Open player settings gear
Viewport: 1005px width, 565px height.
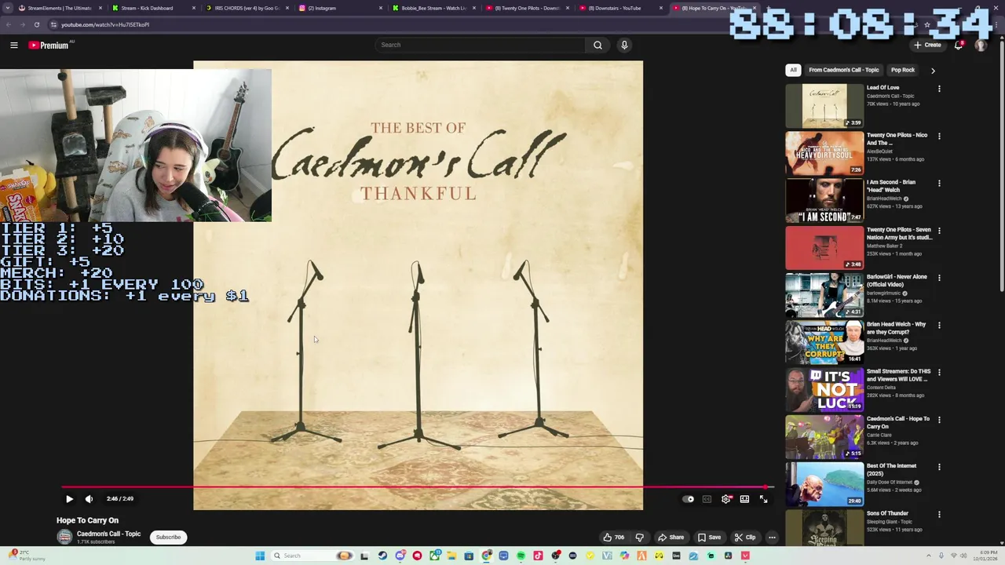pyautogui.click(x=725, y=499)
